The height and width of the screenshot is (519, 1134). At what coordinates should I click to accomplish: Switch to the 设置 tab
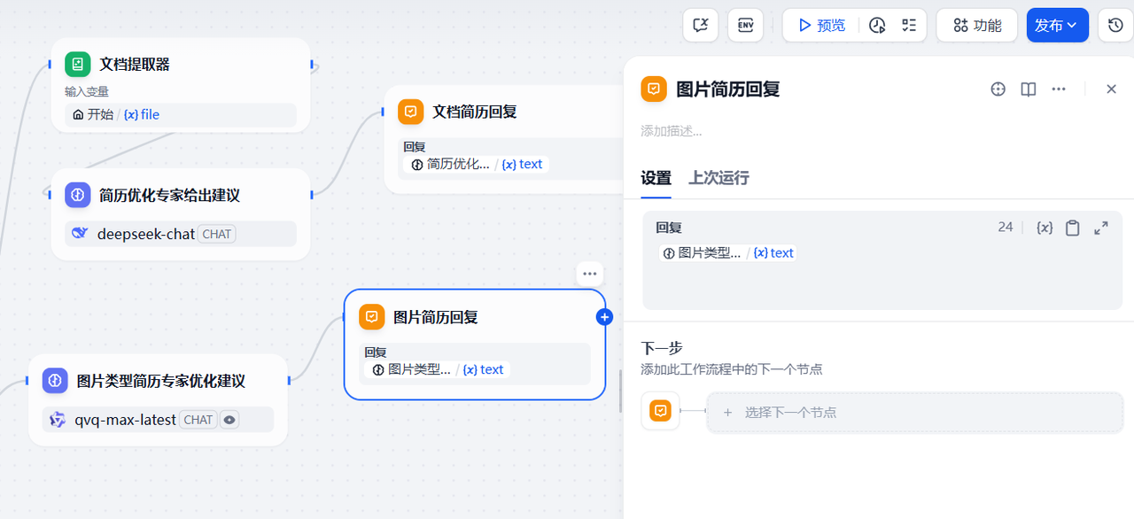pos(656,178)
